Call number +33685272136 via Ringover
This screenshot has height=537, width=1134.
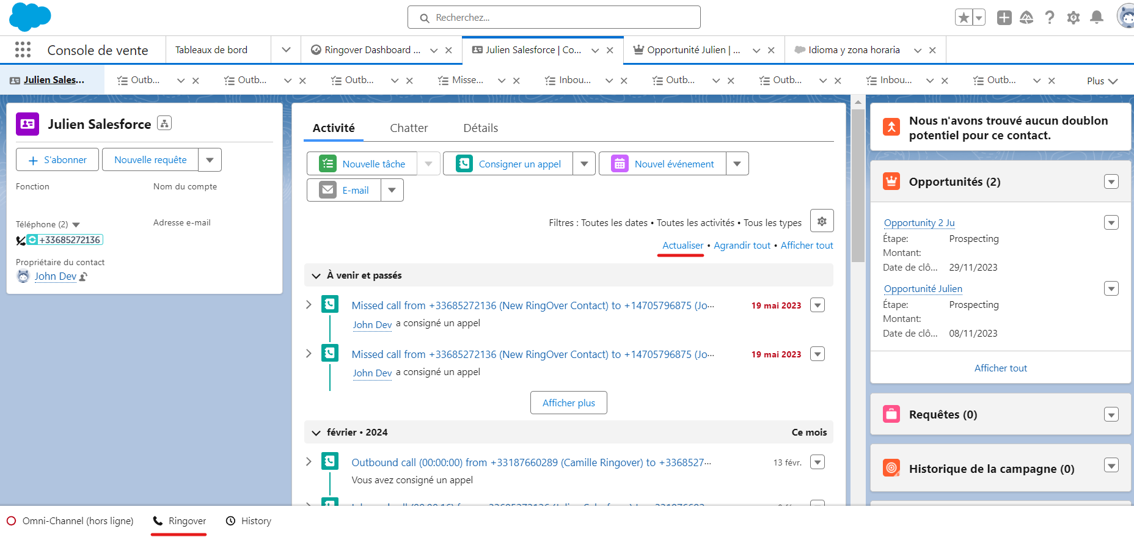(x=65, y=240)
